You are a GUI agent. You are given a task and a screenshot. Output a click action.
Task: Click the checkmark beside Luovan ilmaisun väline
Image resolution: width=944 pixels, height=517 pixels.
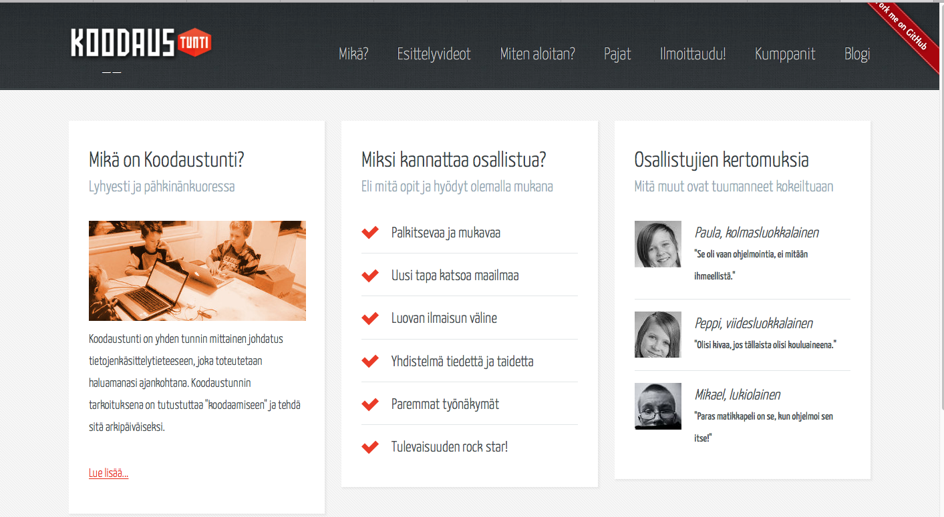(370, 318)
